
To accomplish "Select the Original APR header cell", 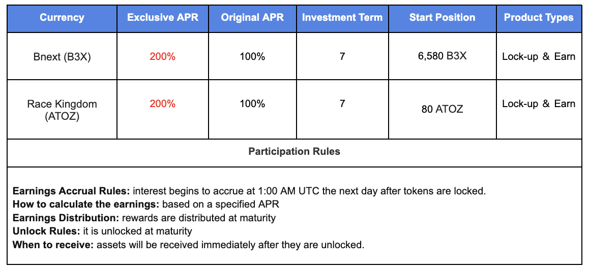I will click(x=252, y=18).
